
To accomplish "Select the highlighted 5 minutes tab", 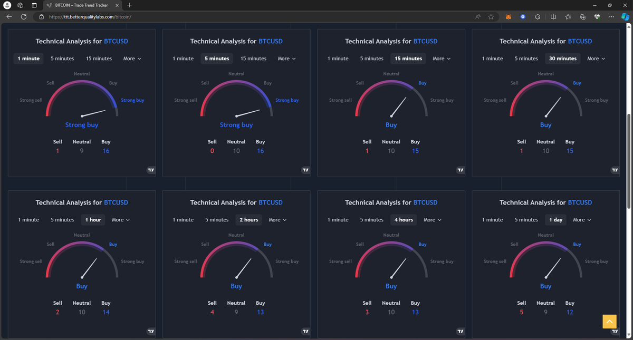I will pos(217,59).
